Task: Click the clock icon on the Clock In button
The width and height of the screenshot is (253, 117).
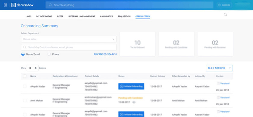Action: [219, 5]
